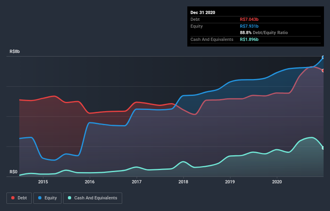The height and width of the screenshot is (211, 330).
Task: Click the 2017 x-axis label
Action: [137, 182]
